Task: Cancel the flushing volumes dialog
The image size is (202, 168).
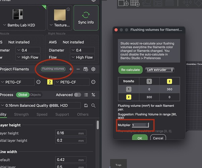Action: coord(158,138)
